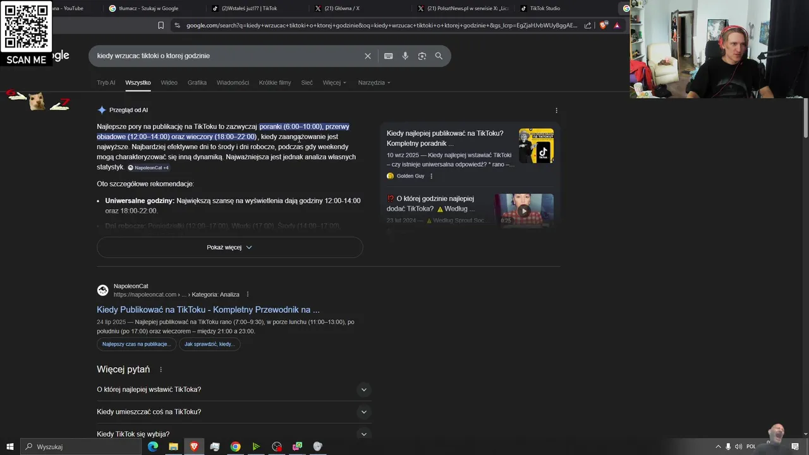The width and height of the screenshot is (809, 455).
Task: Expand AI overview with Pokaż więcej
Action: pos(229,247)
